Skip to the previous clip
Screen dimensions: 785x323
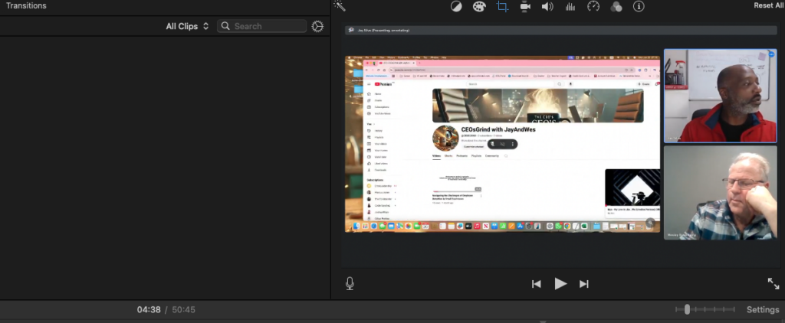point(537,284)
